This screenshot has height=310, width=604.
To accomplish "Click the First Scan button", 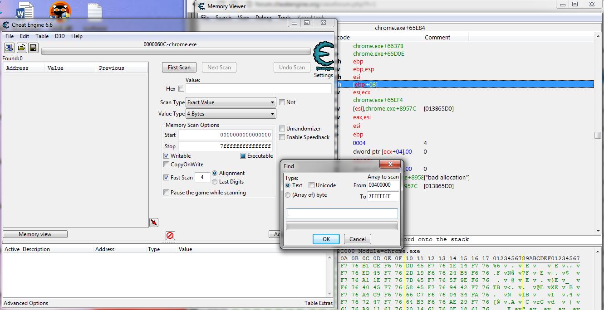I will (179, 68).
